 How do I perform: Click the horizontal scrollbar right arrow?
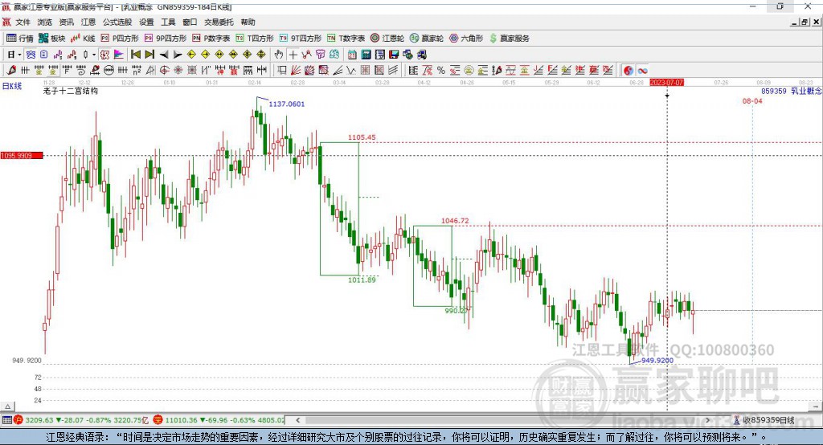tap(707, 420)
